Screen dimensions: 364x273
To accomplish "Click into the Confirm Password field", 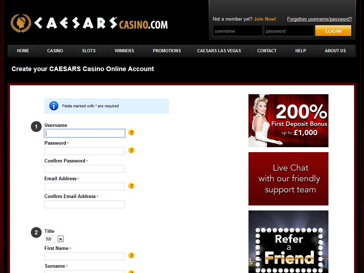I will click(x=85, y=169).
